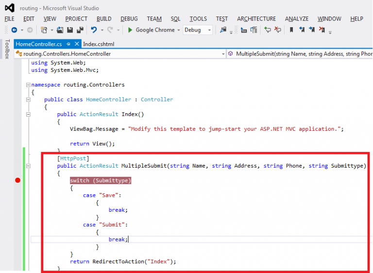Click the return View(); line

tap(92, 144)
